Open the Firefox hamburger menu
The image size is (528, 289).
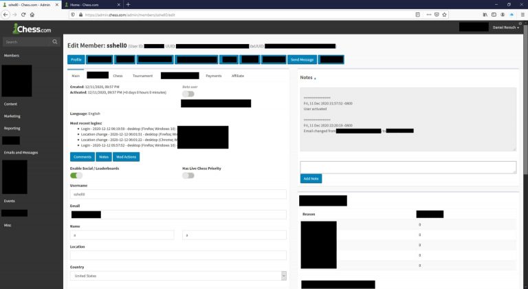coord(522,14)
